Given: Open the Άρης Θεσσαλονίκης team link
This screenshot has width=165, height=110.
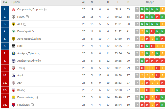Looking at the screenshot, I should click(29, 39).
